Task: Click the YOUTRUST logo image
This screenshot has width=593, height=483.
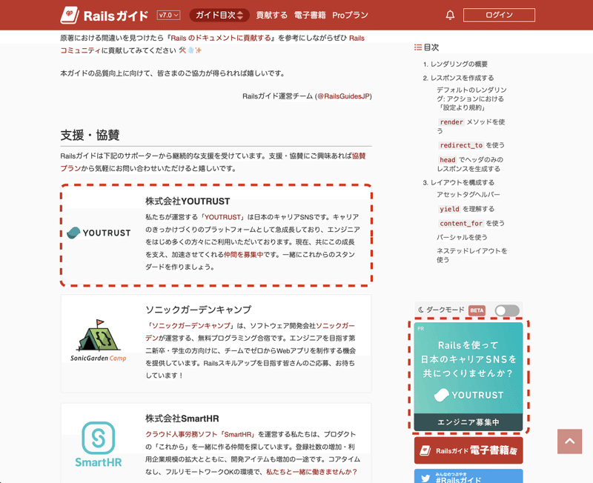Action: [99, 233]
